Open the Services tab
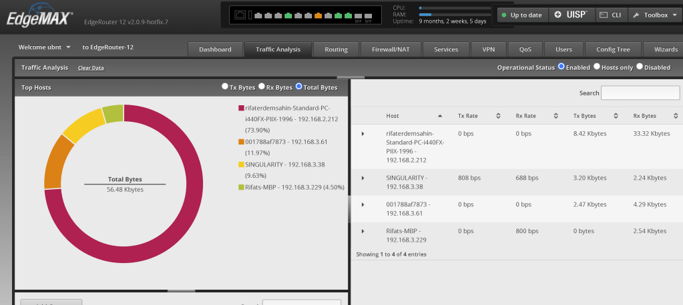683x305 pixels. click(446, 49)
